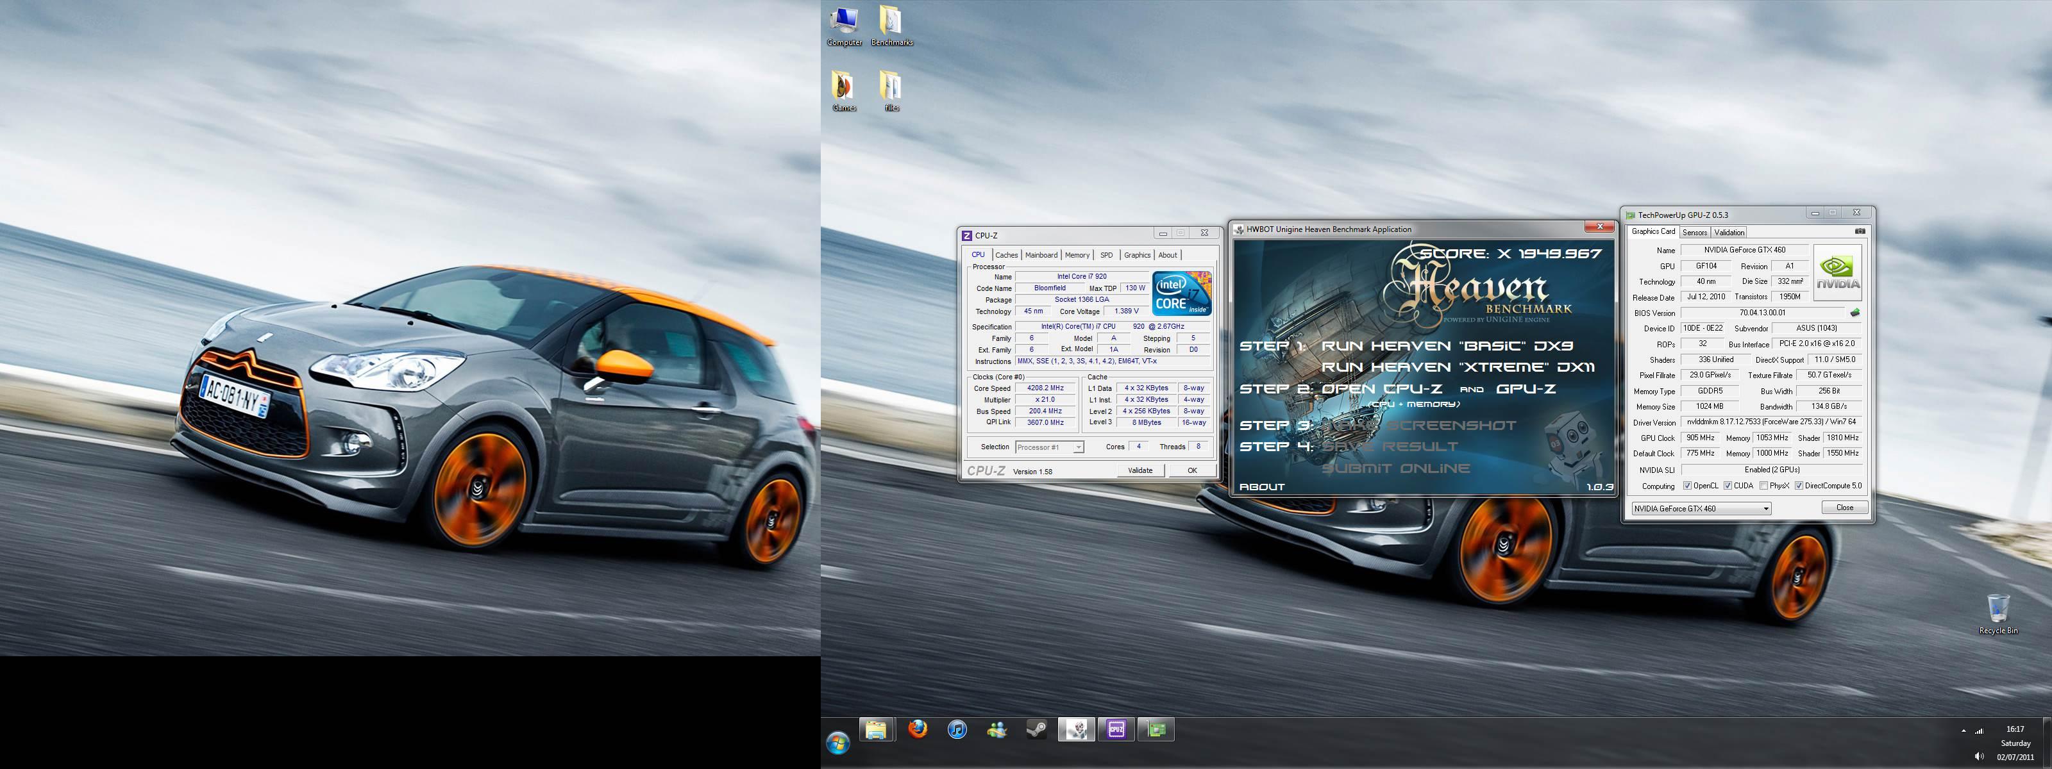Click GPU-Z BIOS save chip icon
This screenshot has height=769, width=2052.
pyautogui.click(x=1855, y=313)
